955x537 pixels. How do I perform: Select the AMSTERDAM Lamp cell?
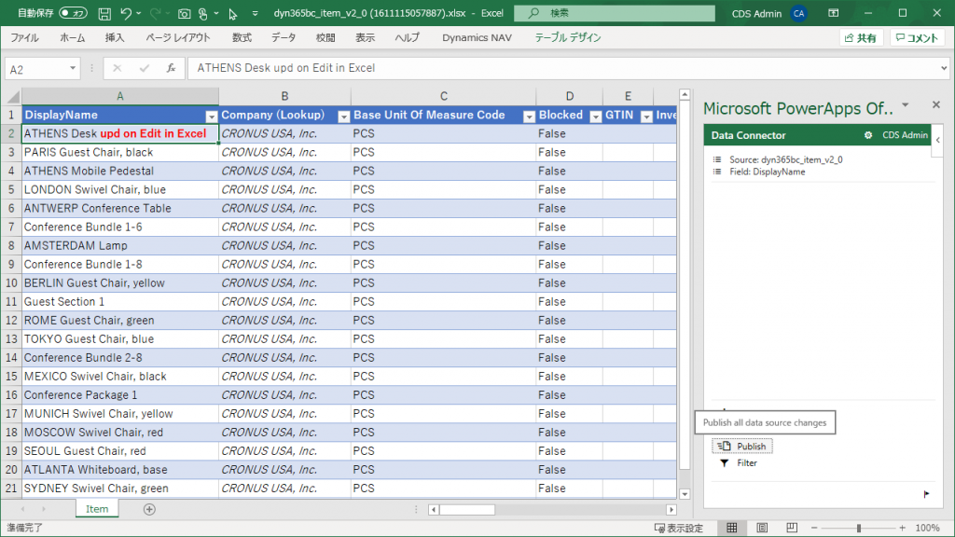120,246
